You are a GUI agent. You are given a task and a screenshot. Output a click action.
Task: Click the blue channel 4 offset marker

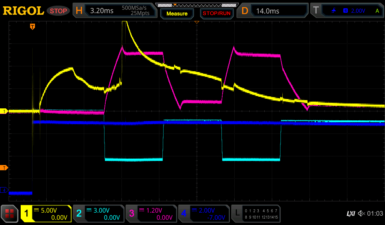4,190
